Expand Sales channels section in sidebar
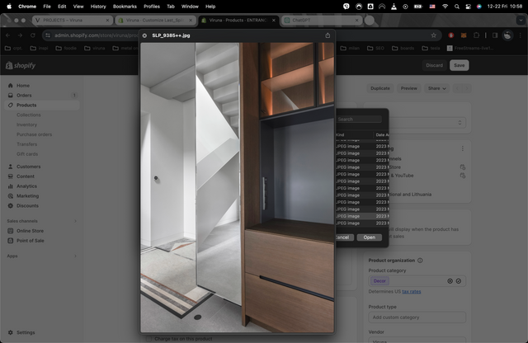 point(75,221)
